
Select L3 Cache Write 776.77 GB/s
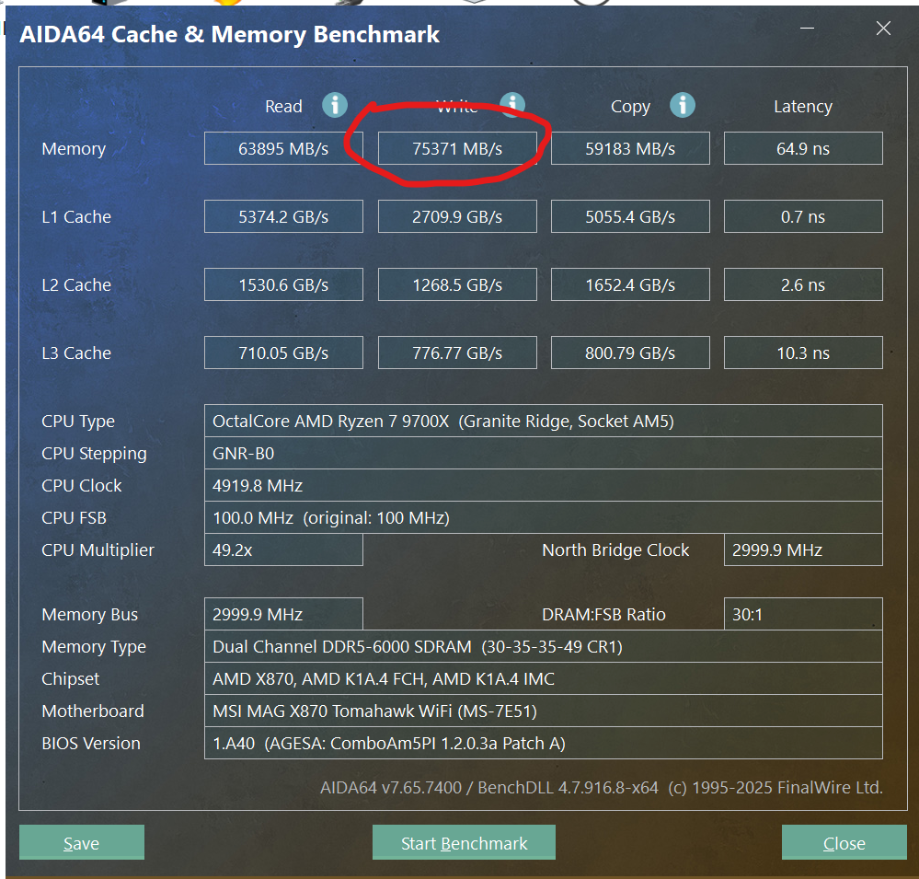pyautogui.click(x=457, y=353)
